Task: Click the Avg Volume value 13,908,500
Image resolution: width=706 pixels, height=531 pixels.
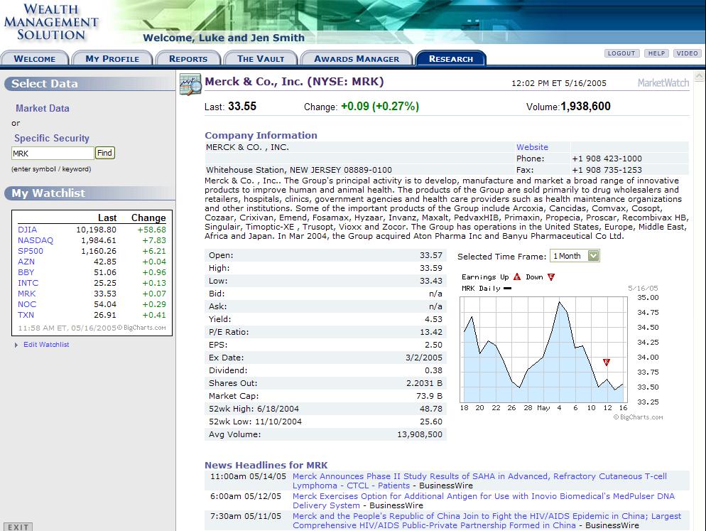Action: [420, 434]
